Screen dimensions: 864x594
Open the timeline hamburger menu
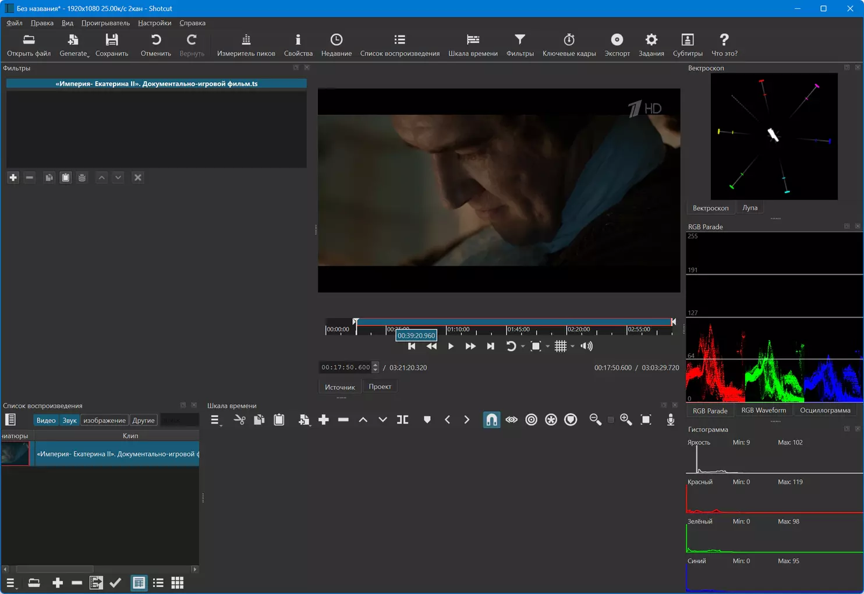point(215,420)
